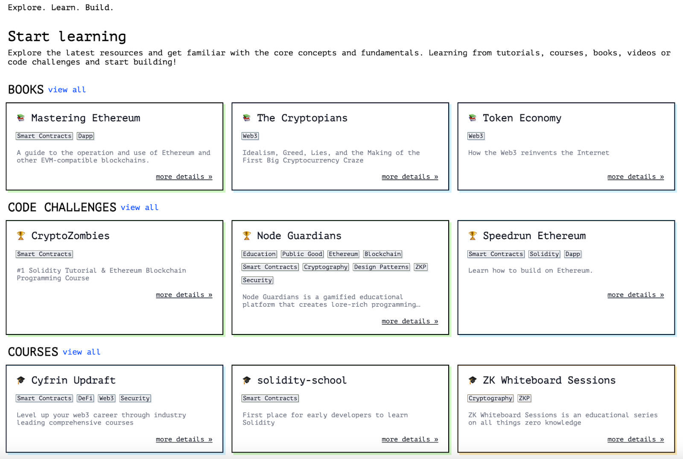Screen dimensions: 683x459
Task: Click Web3 tag on Token Economy
Action: tap(476, 136)
